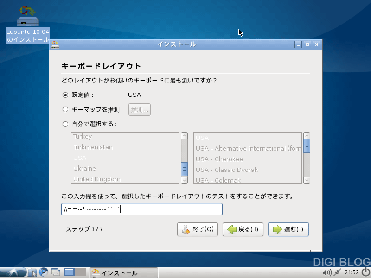The width and height of the screenshot is (371, 278).
Task: Select Turkmenistan in the country list
Action: (x=125, y=147)
